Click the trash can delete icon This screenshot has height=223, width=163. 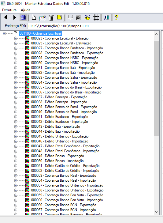(51, 17)
